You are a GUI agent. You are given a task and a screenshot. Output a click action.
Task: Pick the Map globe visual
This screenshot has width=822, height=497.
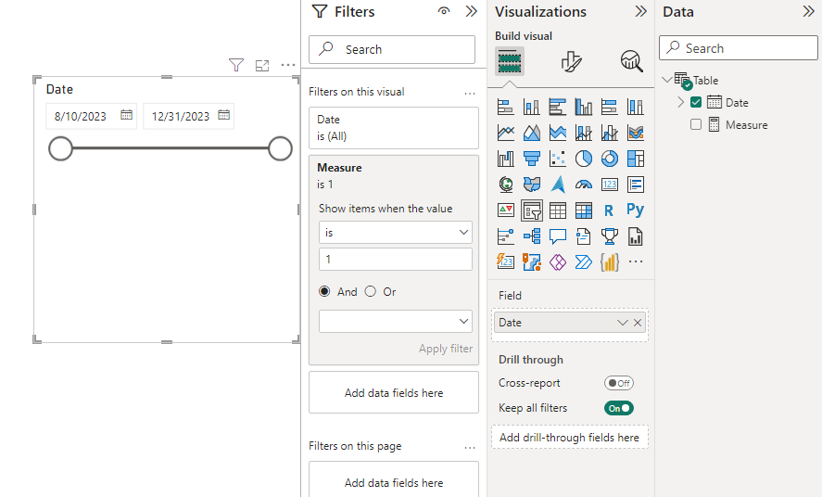[505, 184]
